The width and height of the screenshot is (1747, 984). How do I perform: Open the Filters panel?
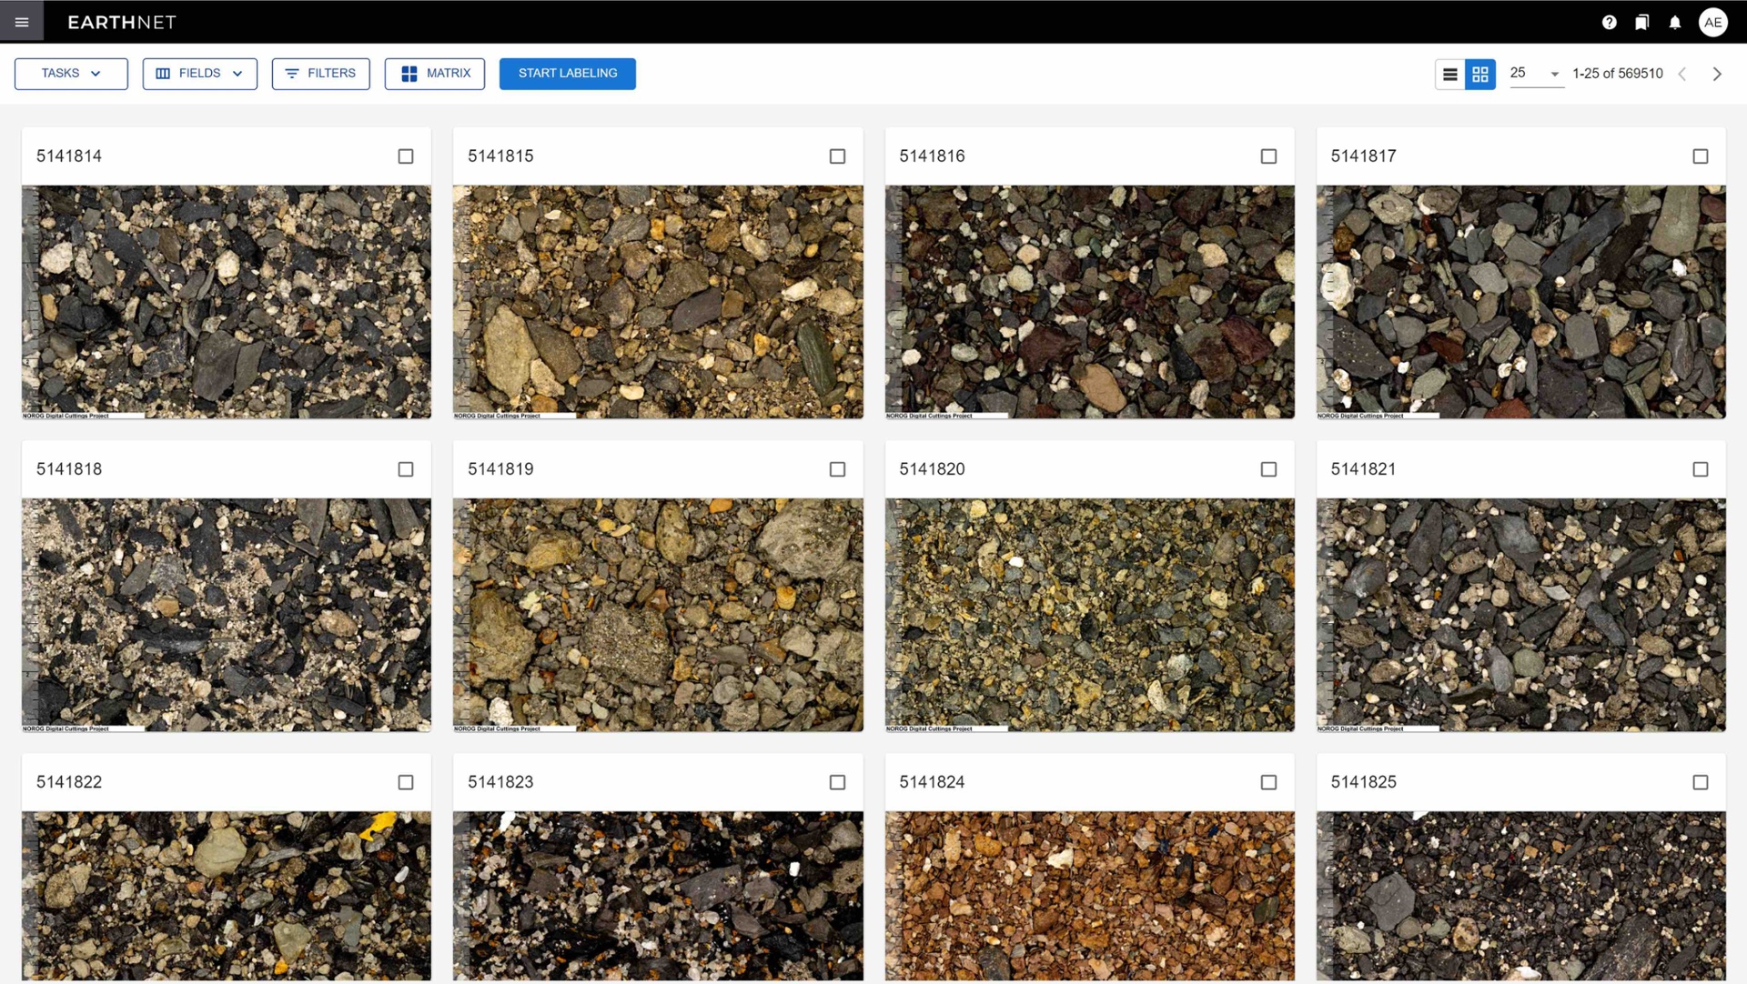click(x=320, y=74)
